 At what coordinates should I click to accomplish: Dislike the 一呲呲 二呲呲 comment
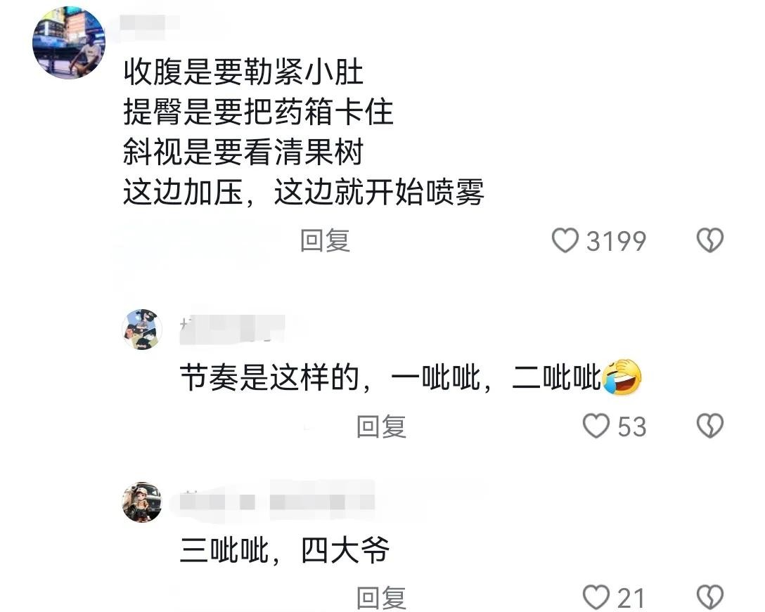point(710,426)
